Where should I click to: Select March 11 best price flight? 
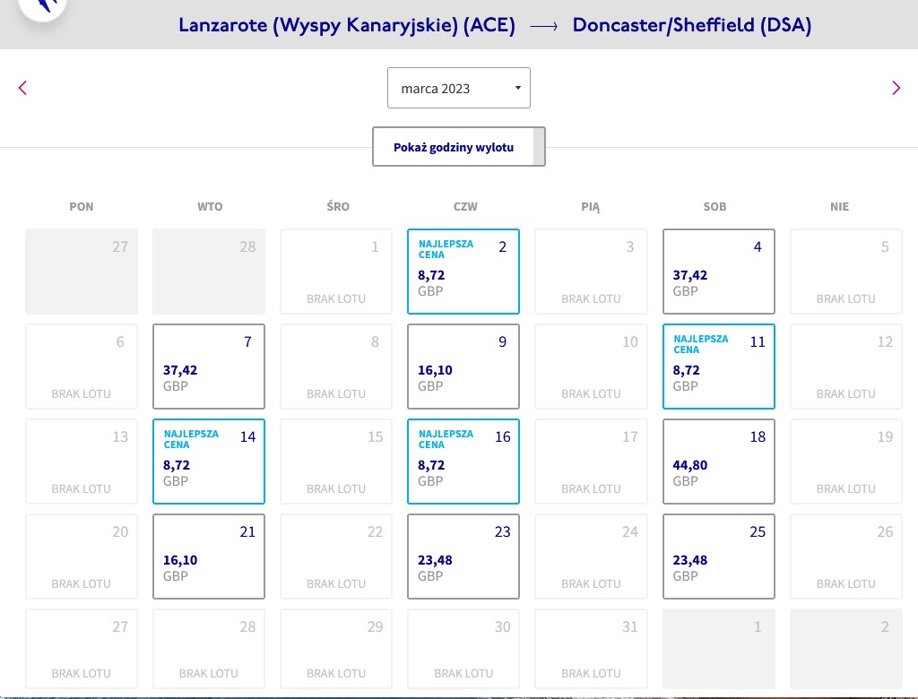coord(718,367)
